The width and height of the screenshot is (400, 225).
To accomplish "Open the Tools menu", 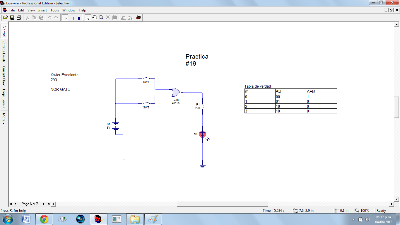I will pyautogui.click(x=54, y=10).
